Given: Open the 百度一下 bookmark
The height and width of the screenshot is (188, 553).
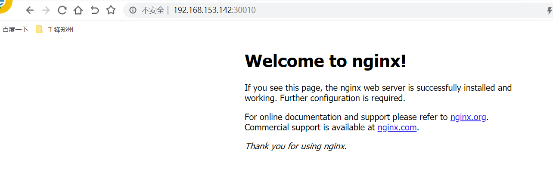Looking at the screenshot, I should coord(16,30).
